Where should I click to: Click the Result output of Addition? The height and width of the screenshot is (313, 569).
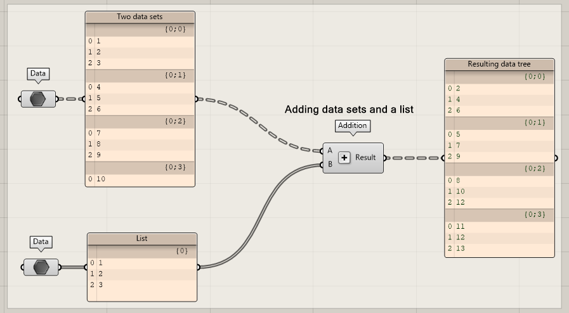pos(366,158)
